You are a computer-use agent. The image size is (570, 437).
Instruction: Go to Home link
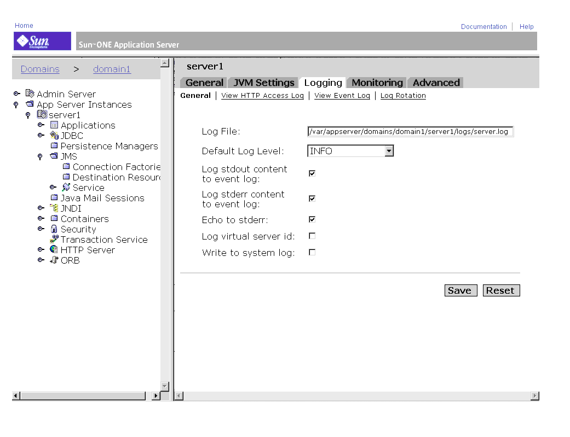pos(24,25)
